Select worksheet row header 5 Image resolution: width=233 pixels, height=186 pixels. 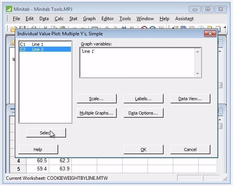(18, 169)
